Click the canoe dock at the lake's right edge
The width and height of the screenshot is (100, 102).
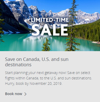click(x=96, y=42)
